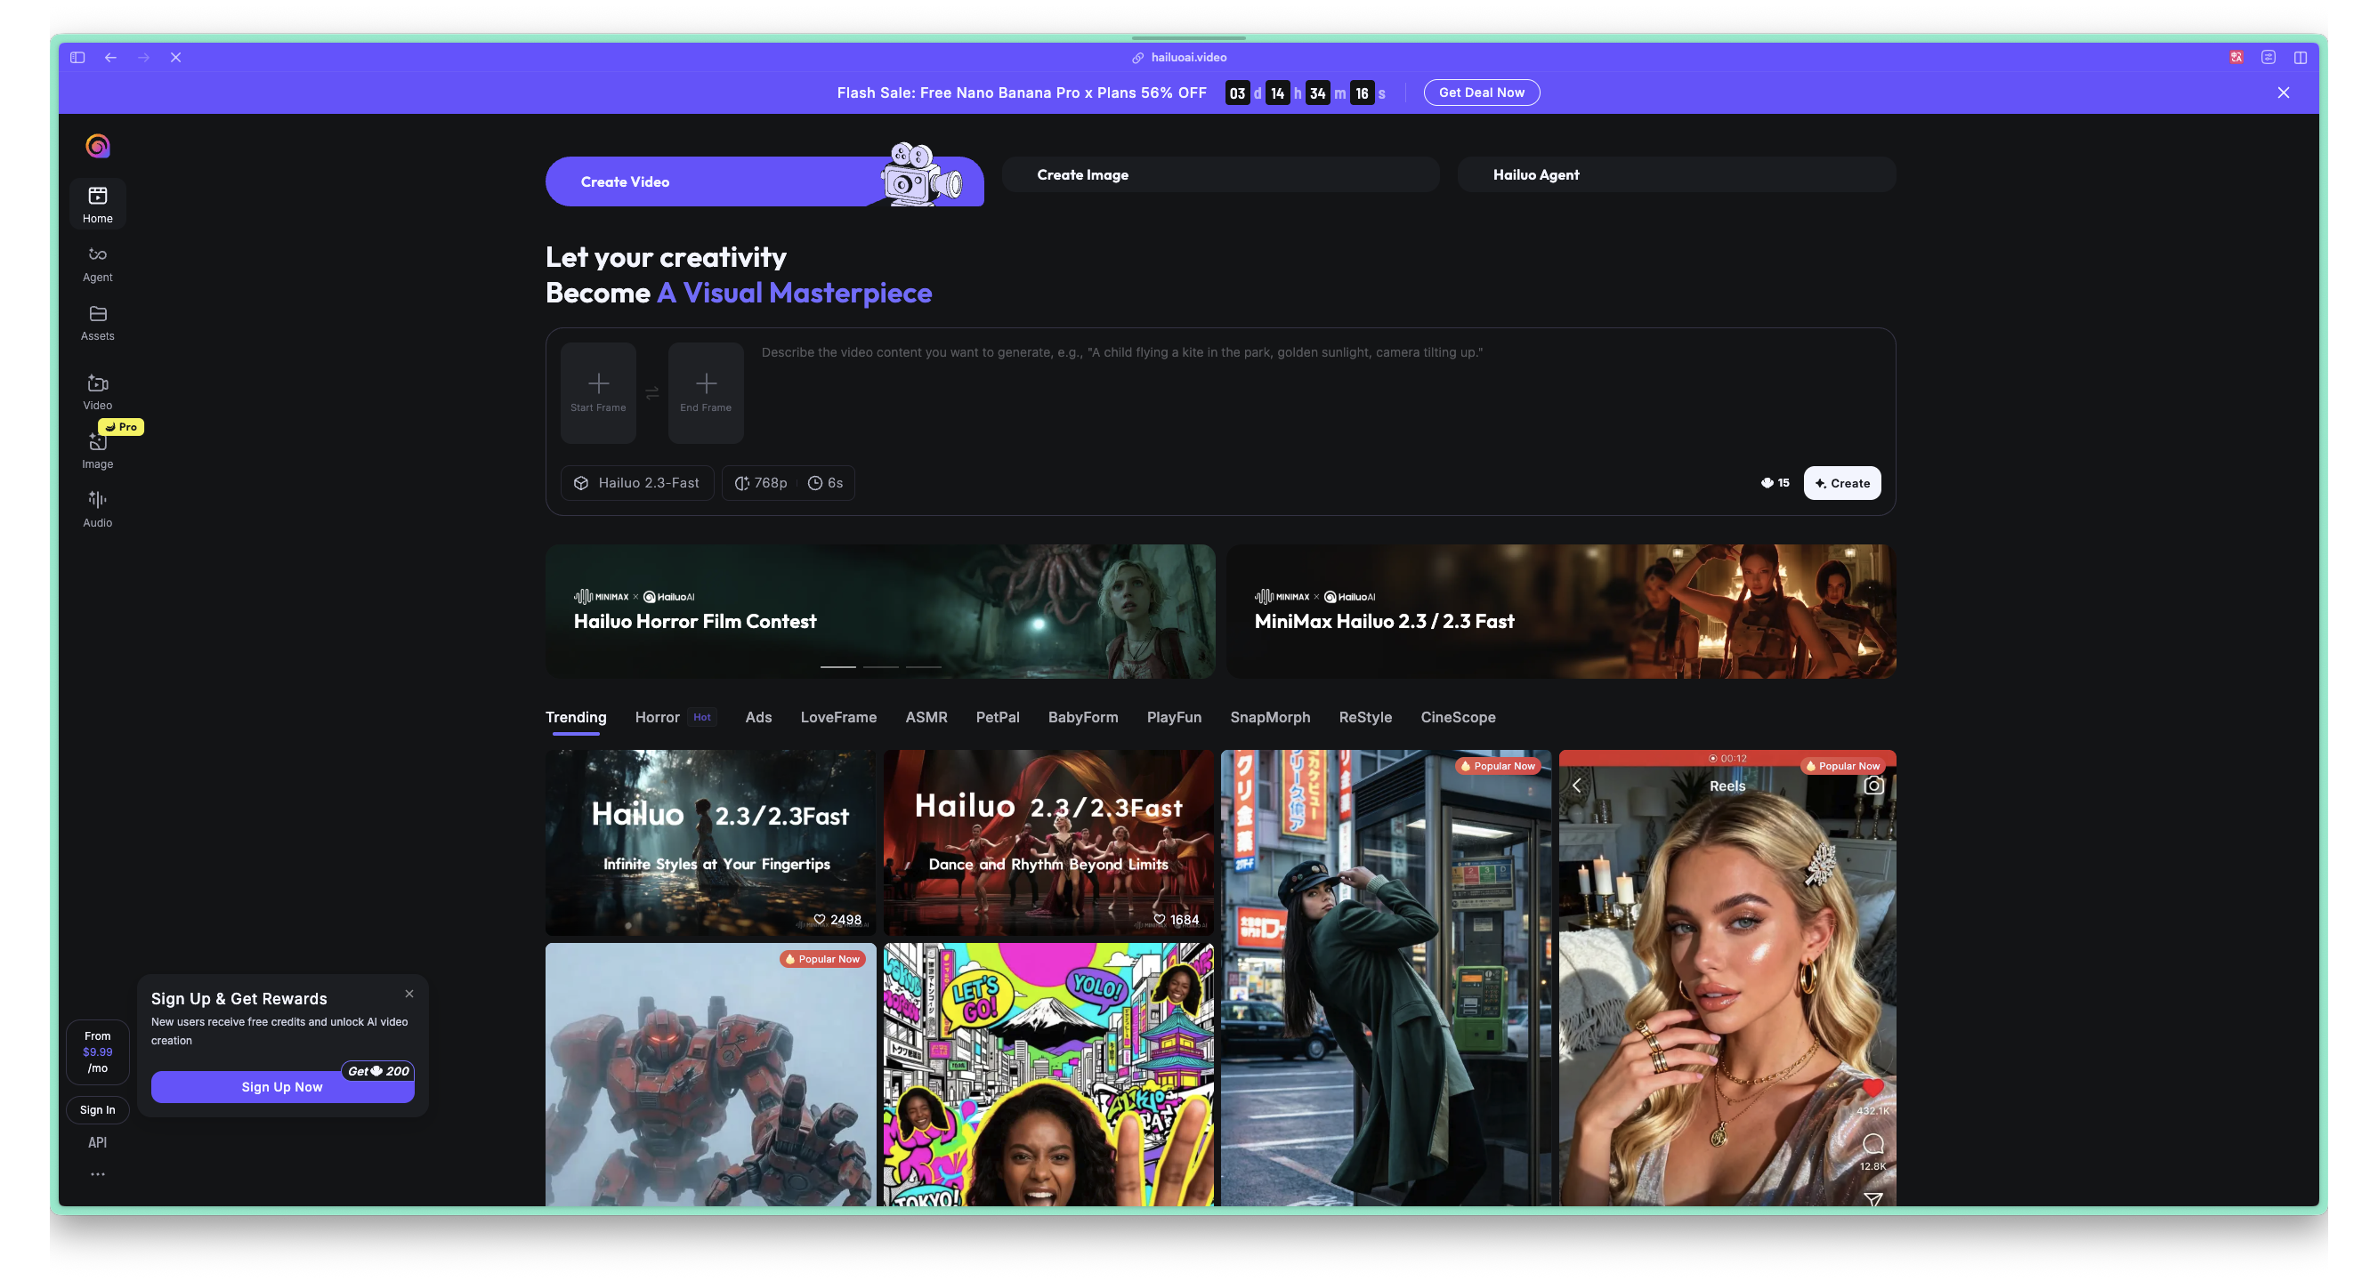Switch to the Ads tab
The width and height of the screenshot is (2378, 1281).
tap(758, 717)
